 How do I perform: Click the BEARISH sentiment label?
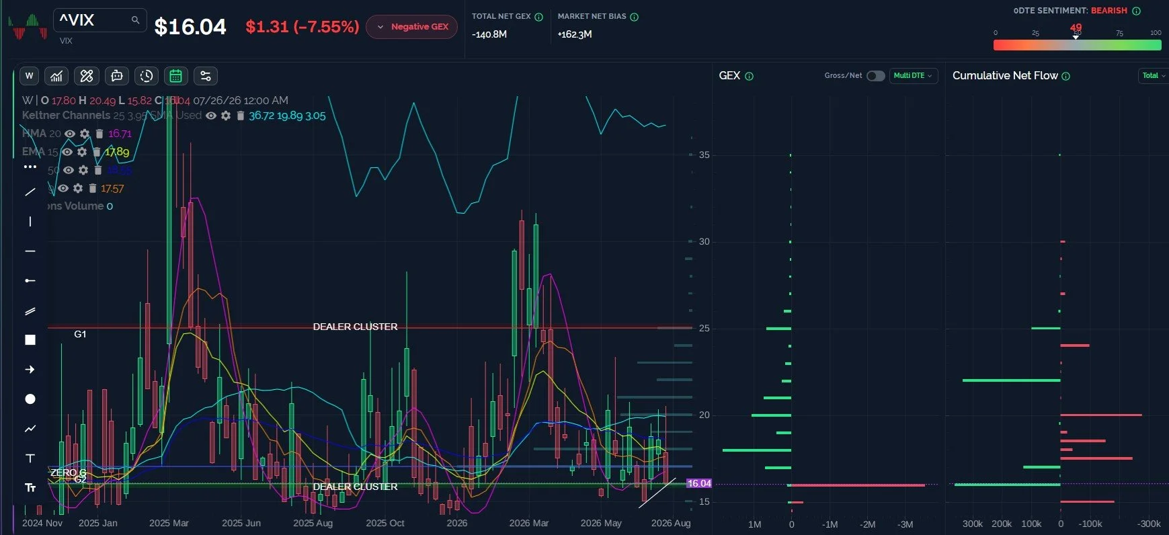[x=1109, y=11]
